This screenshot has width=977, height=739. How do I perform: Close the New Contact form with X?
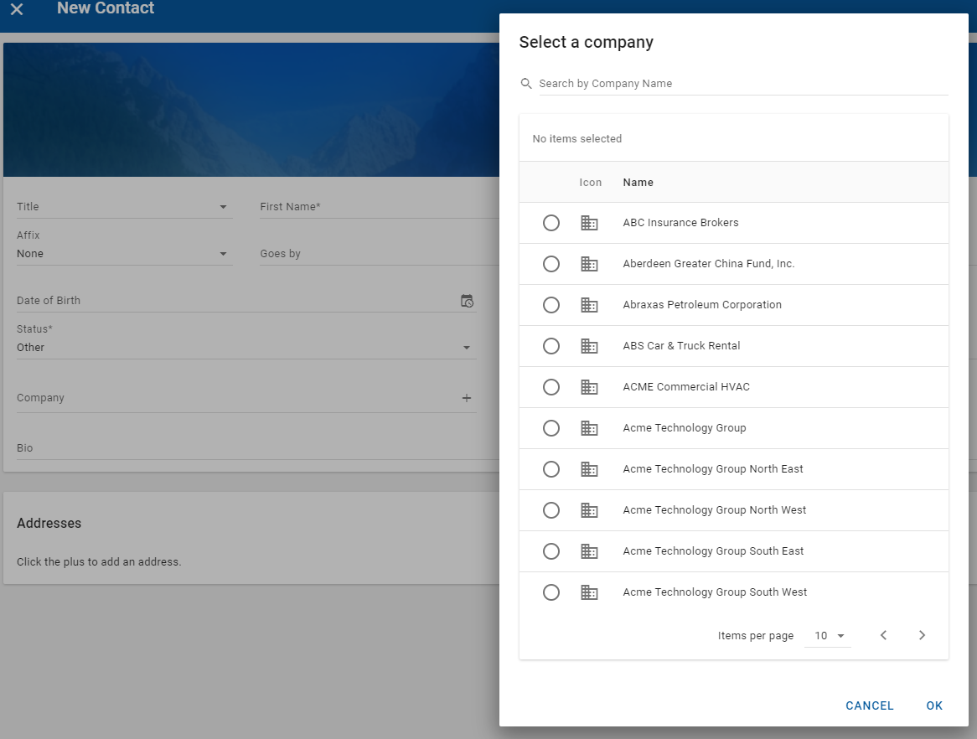(x=17, y=9)
